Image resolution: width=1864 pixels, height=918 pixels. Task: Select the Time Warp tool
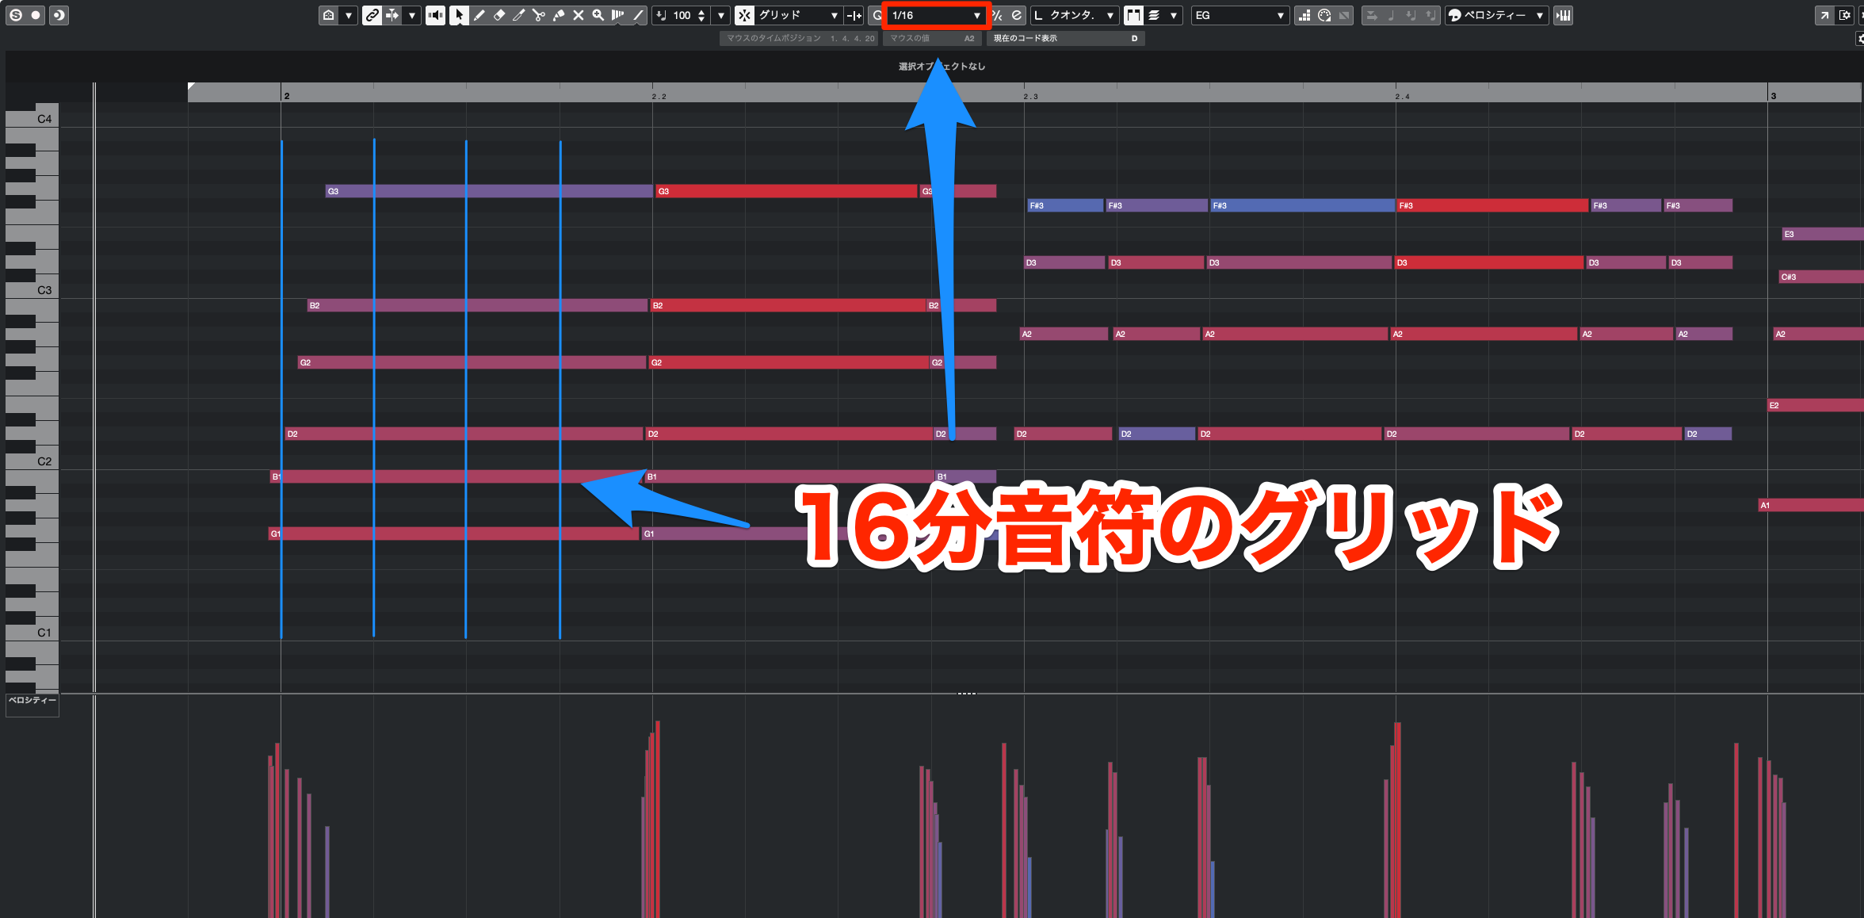click(618, 15)
